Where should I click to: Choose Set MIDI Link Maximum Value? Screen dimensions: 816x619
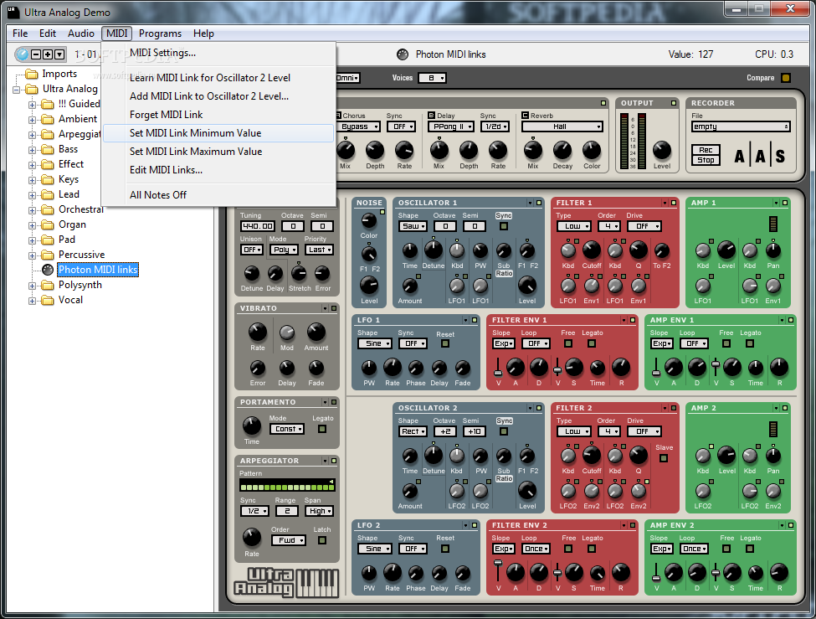196,152
